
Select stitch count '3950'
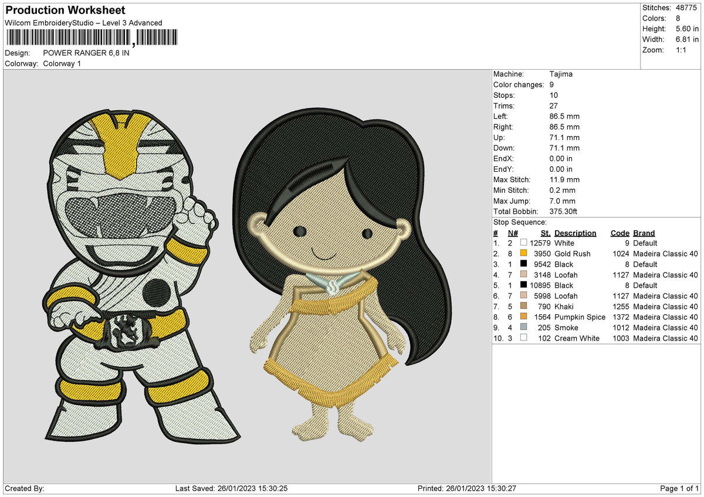pyautogui.click(x=542, y=253)
